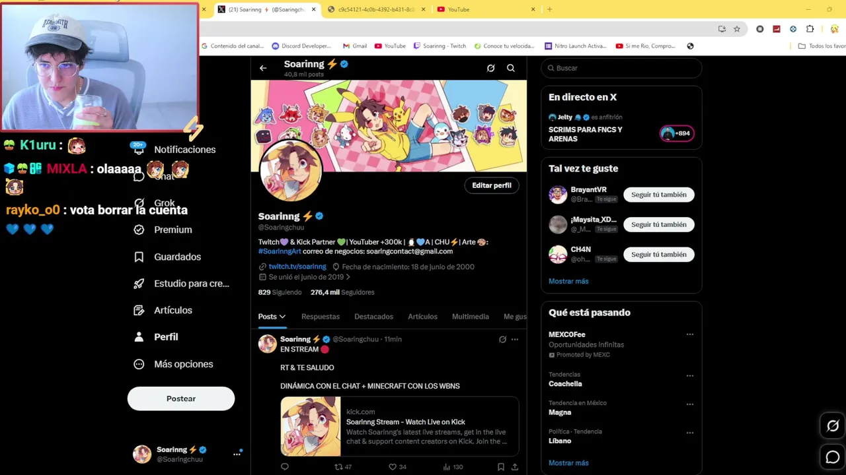Screen dimensions: 846x475
Task: Switch to the Respuestas tab
Action: 321,317
